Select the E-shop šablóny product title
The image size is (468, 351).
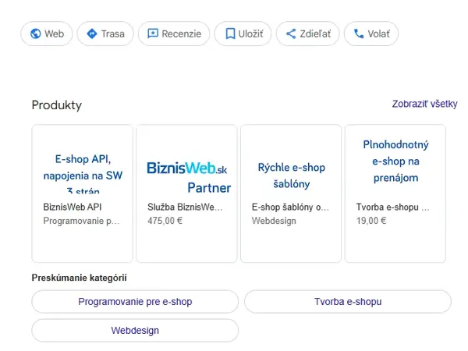(x=290, y=207)
